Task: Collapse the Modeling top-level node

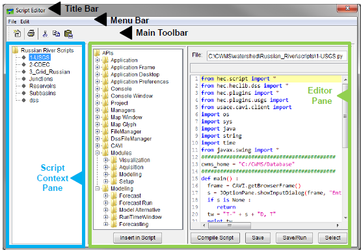Action: pos(98,188)
